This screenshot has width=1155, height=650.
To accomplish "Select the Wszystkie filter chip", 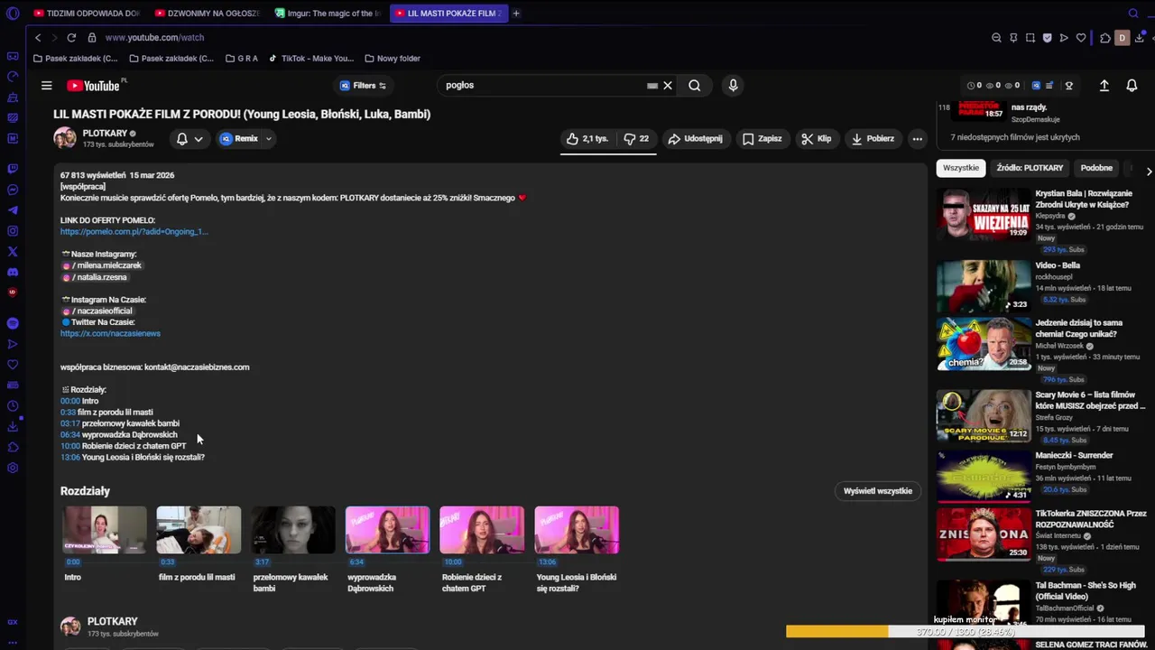I will tap(961, 168).
